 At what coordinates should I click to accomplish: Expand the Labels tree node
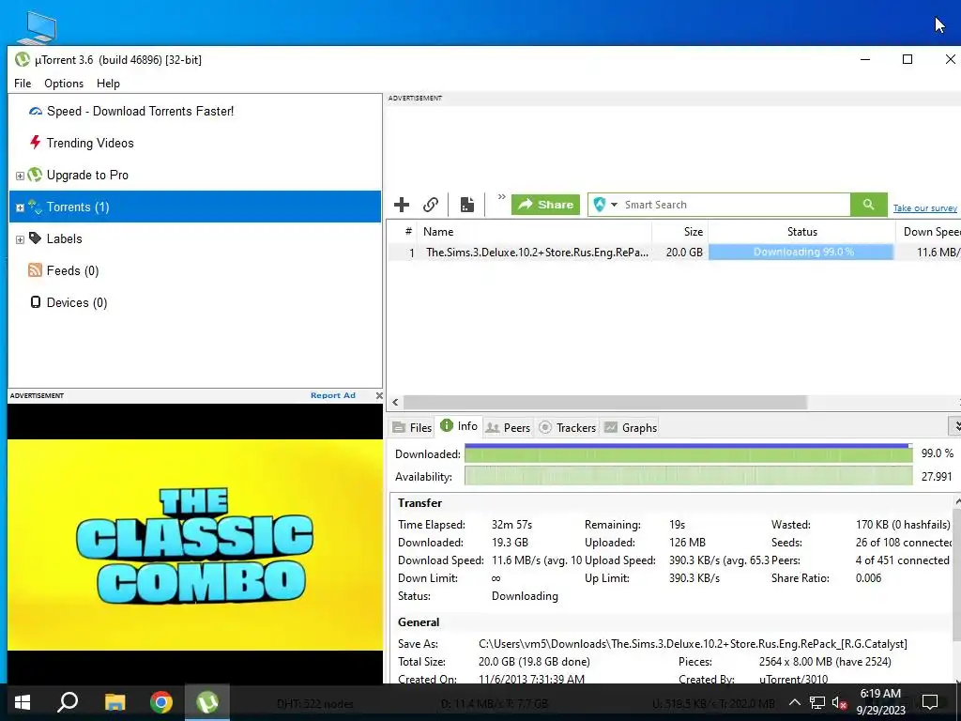(20, 239)
